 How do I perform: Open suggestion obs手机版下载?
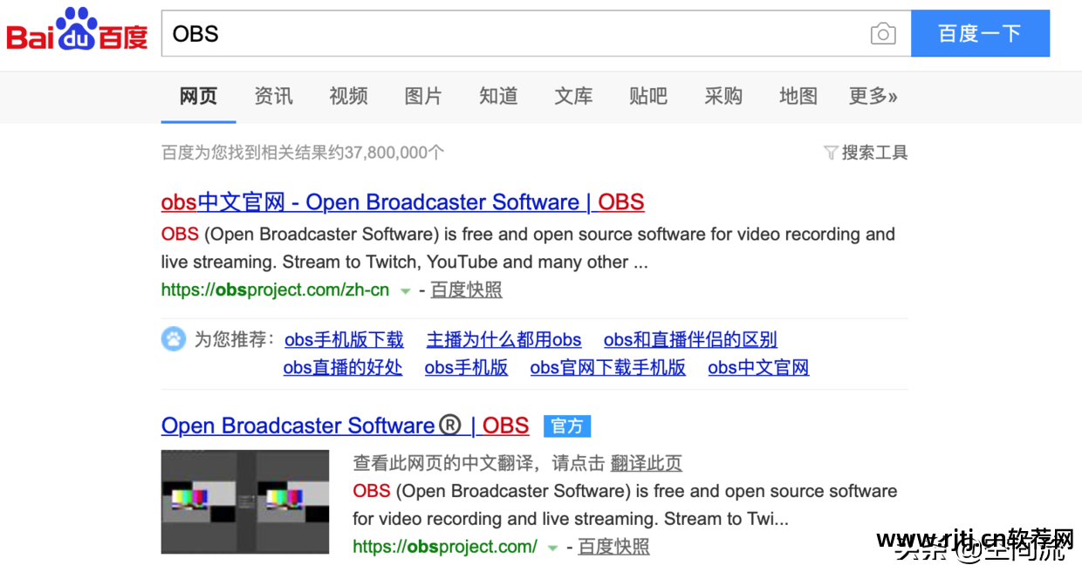[344, 339]
